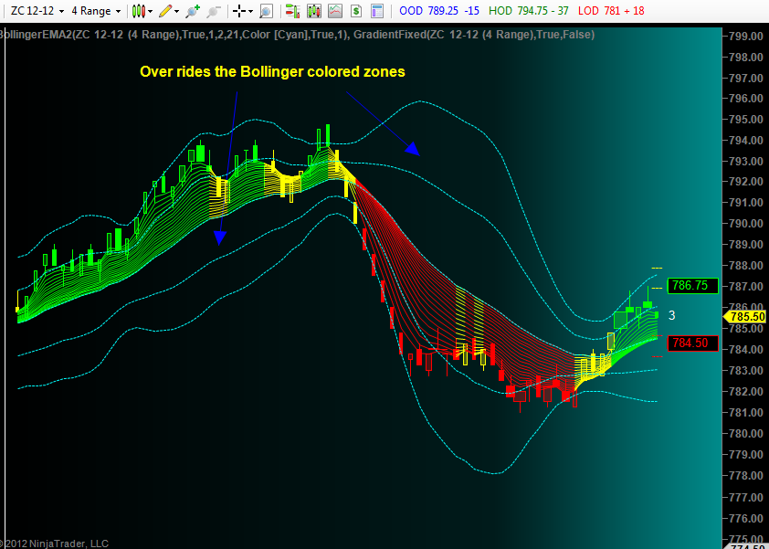Open the chart properties icon
The width and height of the screenshot is (769, 549).
point(377,11)
